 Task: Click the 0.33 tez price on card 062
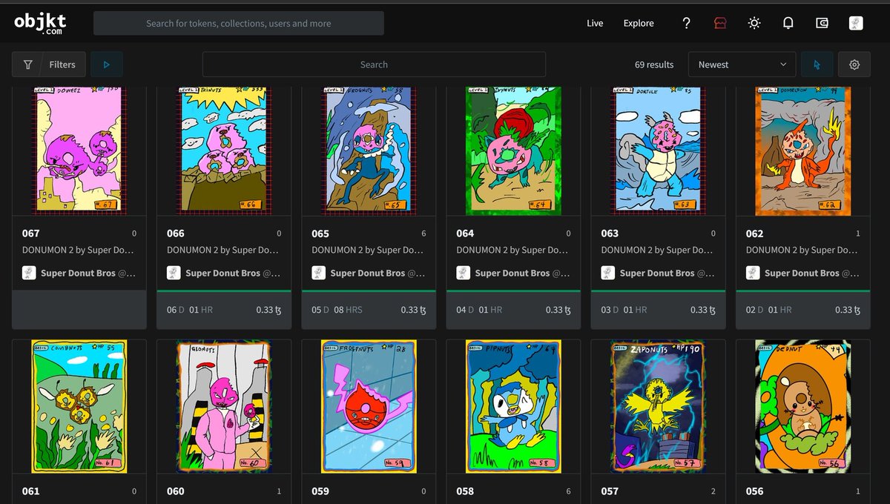pyautogui.click(x=848, y=310)
